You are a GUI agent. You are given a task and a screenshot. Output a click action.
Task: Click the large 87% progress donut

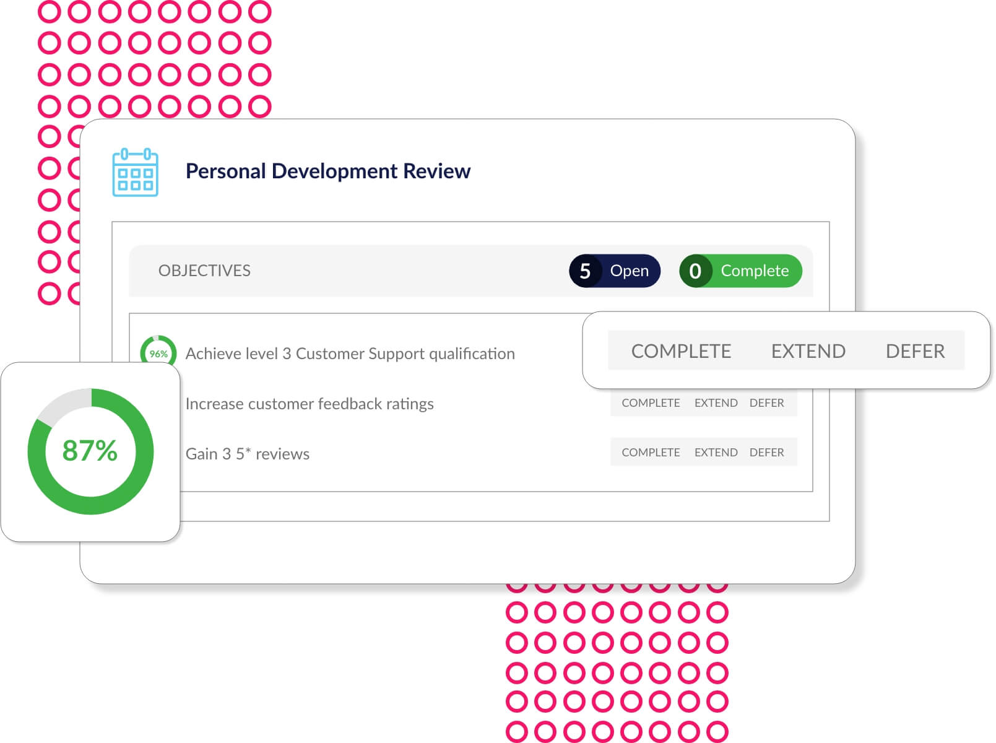pos(90,451)
